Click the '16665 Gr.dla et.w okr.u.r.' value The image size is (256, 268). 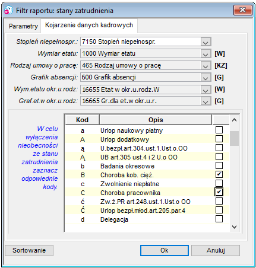click(119, 101)
